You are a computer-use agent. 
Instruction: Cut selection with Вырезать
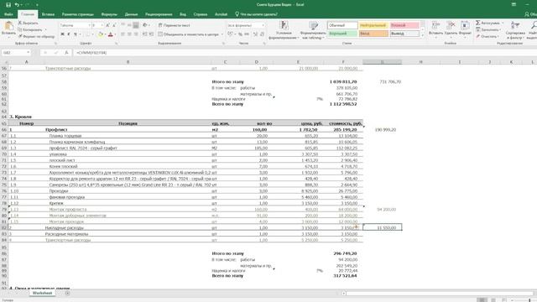28,23
